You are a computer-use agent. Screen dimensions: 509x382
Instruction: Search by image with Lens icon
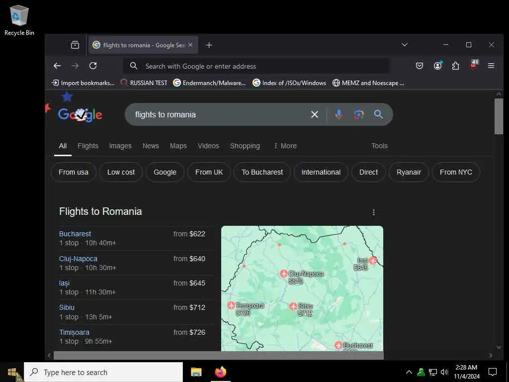coord(359,114)
